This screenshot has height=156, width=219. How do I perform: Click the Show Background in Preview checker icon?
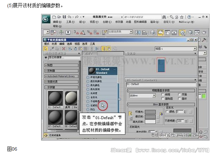[86, 49]
